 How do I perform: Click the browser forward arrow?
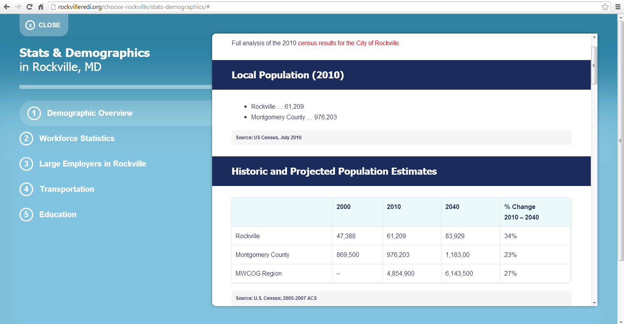coord(18,7)
